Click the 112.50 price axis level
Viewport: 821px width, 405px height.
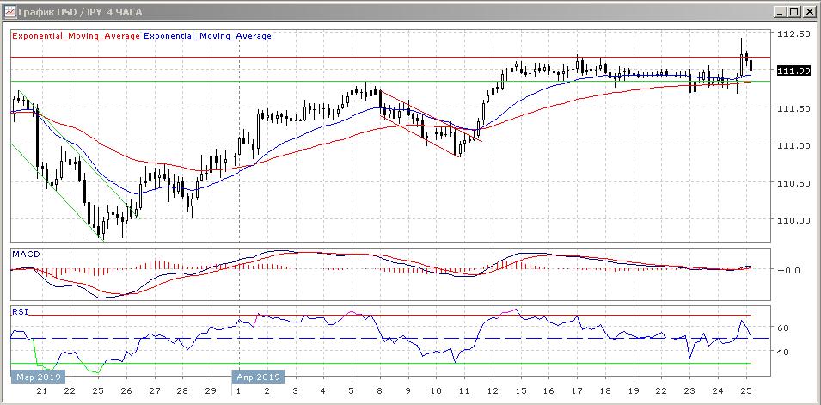coord(794,34)
